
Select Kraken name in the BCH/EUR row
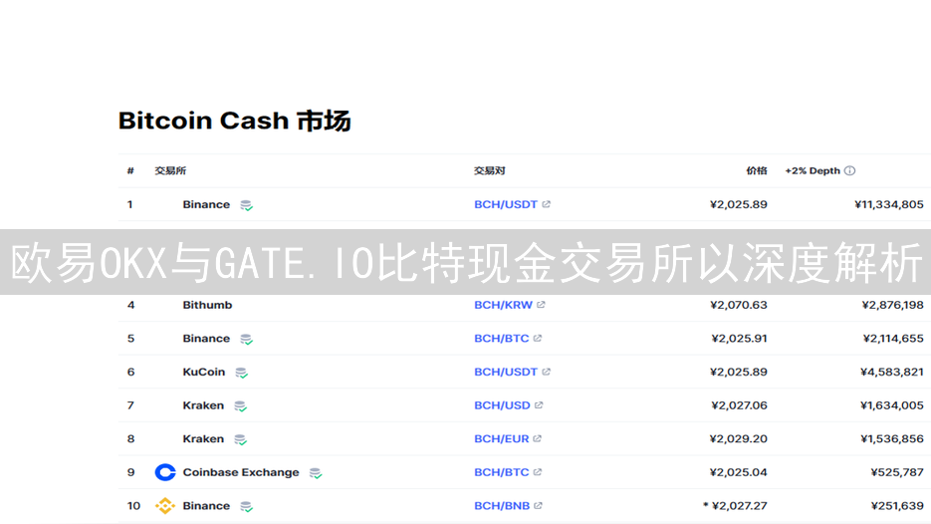pos(203,438)
